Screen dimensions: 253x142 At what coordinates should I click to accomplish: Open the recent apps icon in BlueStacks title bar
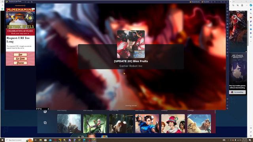[x=32, y=2]
